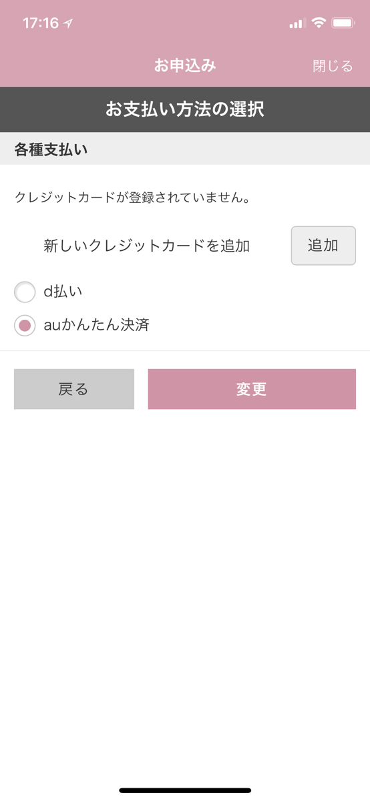Tap the battery icon in status bar
The width and height of the screenshot is (370, 801).
pos(343,23)
